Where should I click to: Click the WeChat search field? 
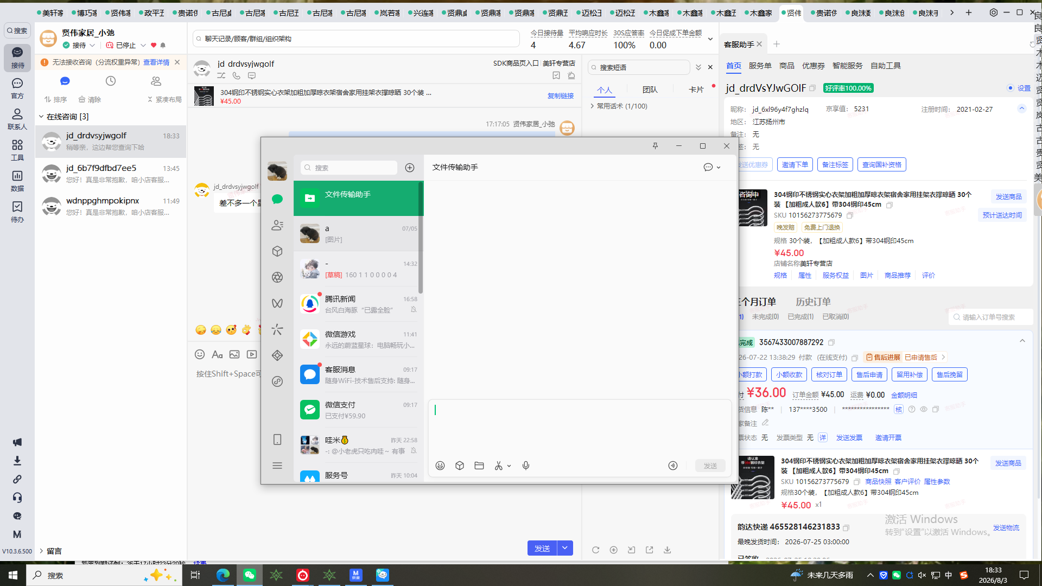click(x=349, y=168)
